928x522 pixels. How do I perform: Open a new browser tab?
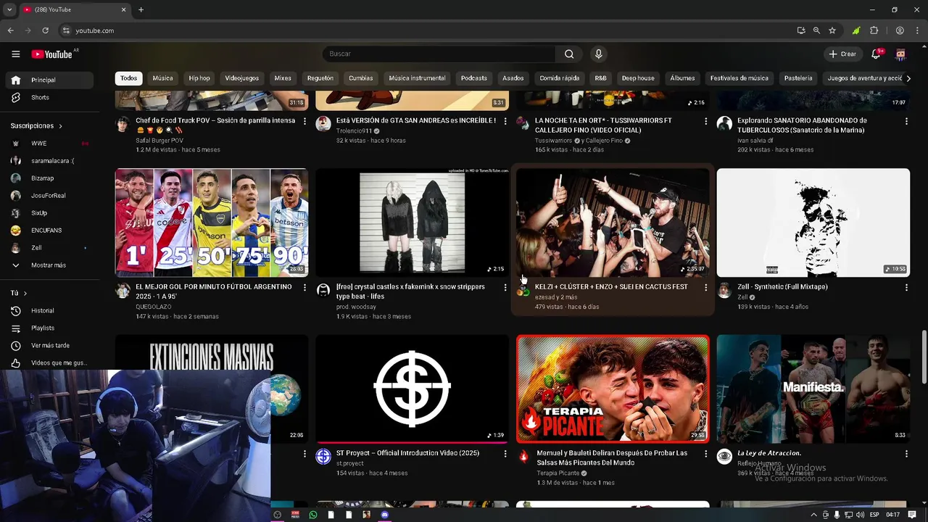(x=141, y=9)
